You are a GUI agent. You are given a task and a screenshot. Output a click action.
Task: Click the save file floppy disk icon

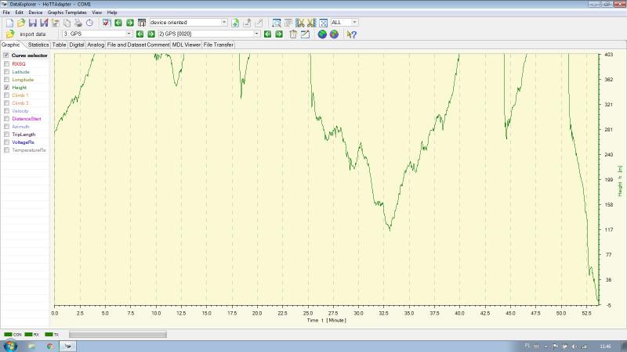click(x=33, y=23)
